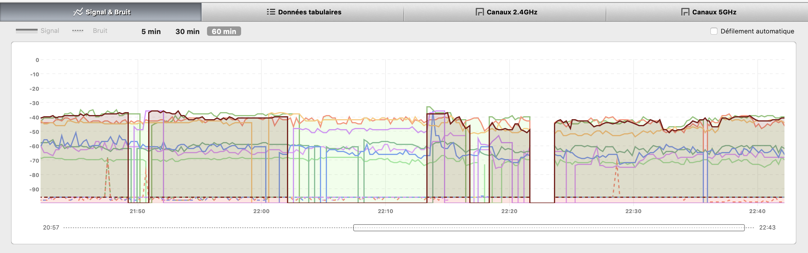Click the Bruit legend text
Image resolution: width=808 pixels, height=253 pixels.
(x=100, y=31)
